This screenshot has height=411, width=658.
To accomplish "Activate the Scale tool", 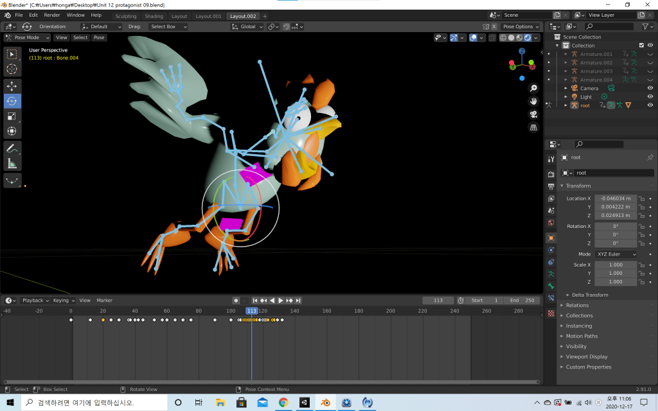I will pyautogui.click(x=12, y=116).
